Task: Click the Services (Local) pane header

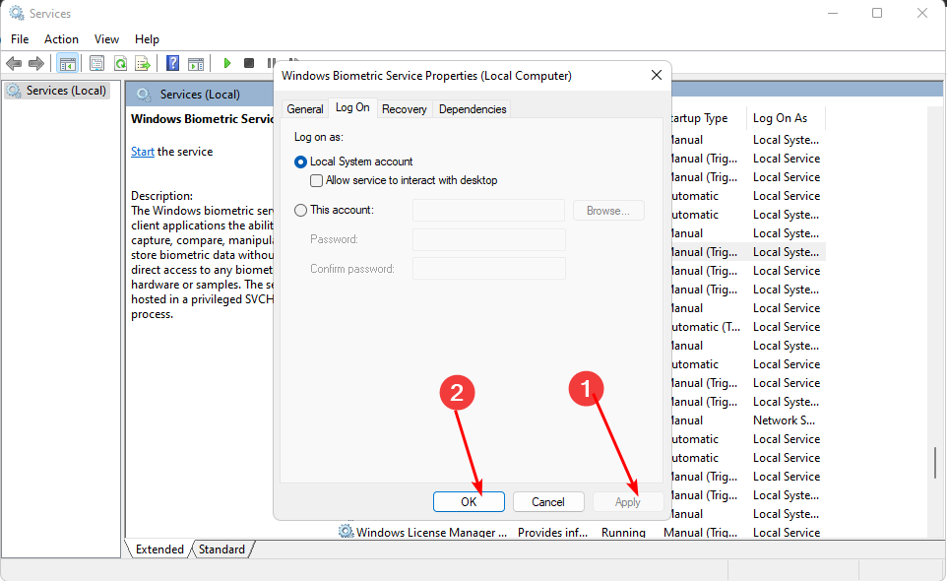Action: pos(200,95)
